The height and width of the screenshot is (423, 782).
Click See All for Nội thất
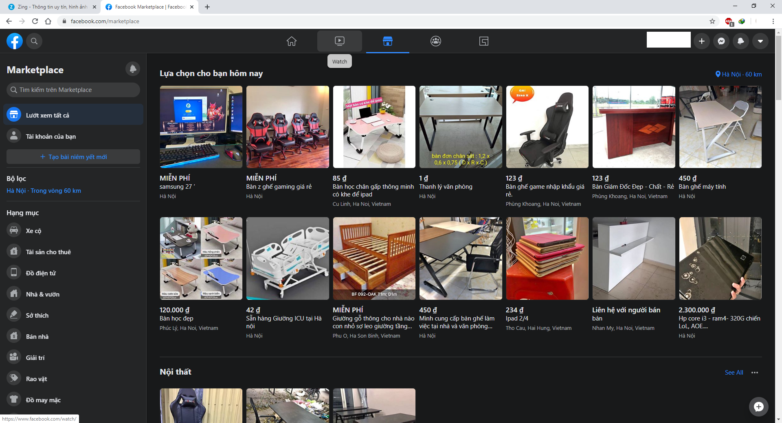(x=734, y=373)
